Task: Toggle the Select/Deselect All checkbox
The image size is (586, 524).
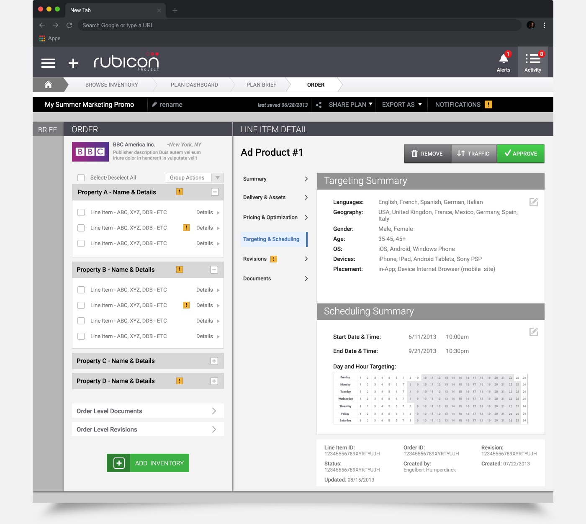Action: (81, 177)
